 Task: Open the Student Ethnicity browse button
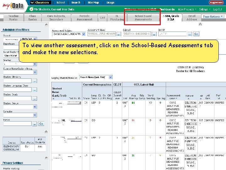click(x=35, y=81)
